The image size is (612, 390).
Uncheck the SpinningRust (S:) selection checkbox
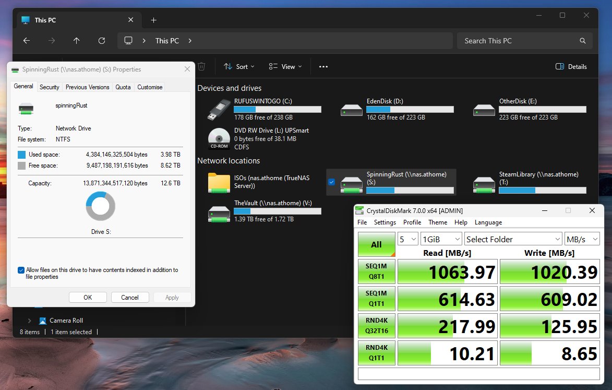pos(331,182)
